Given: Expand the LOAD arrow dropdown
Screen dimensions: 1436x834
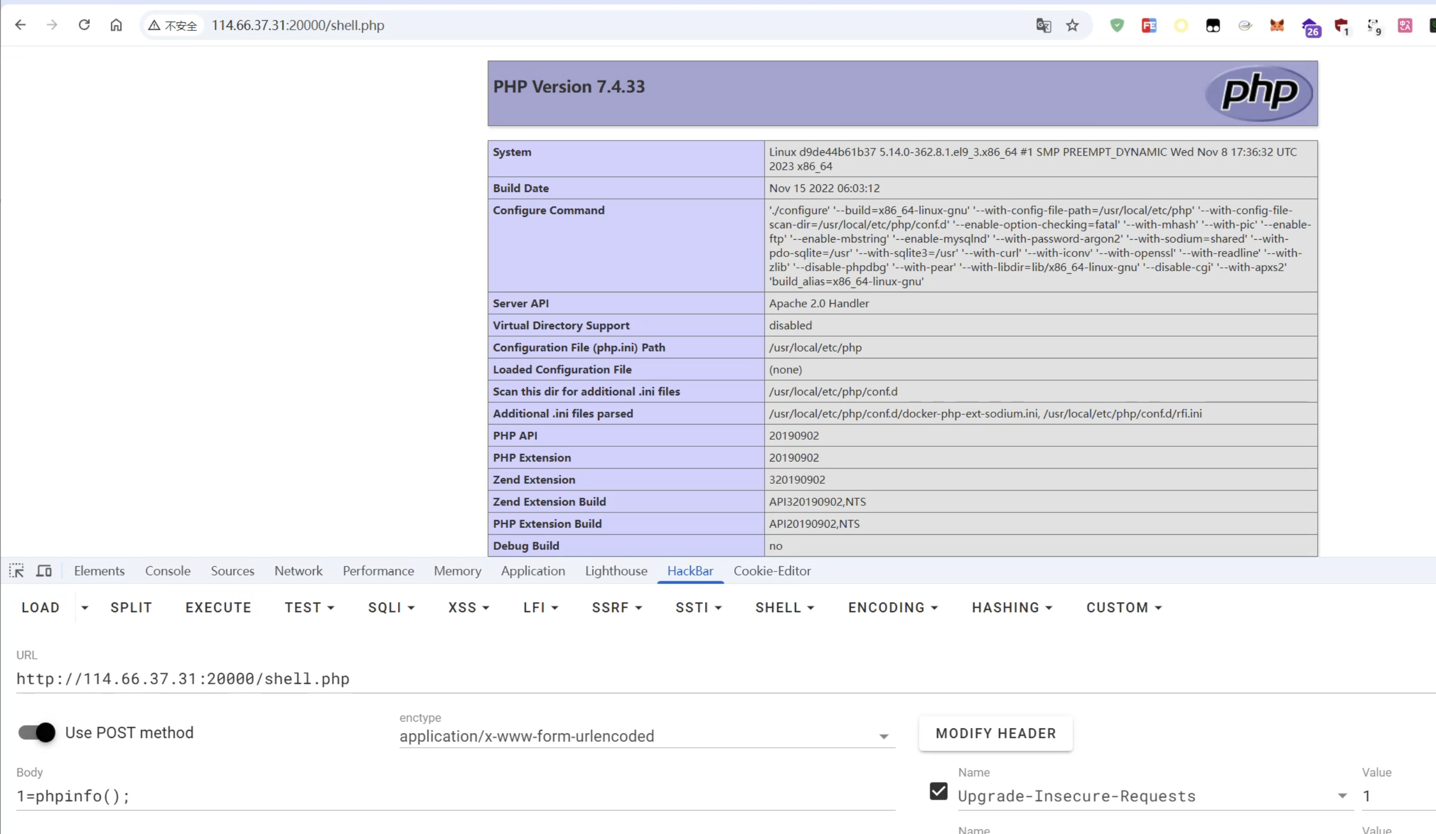Looking at the screenshot, I should pos(85,607).
